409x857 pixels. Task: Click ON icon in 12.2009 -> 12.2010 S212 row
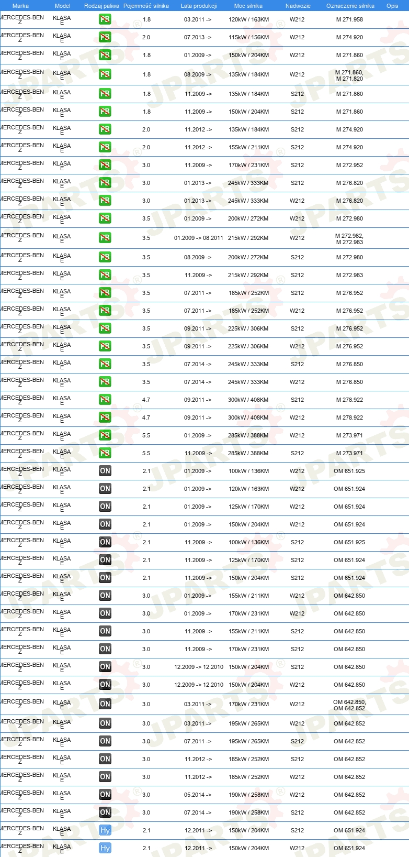click(x=105, y=667)
